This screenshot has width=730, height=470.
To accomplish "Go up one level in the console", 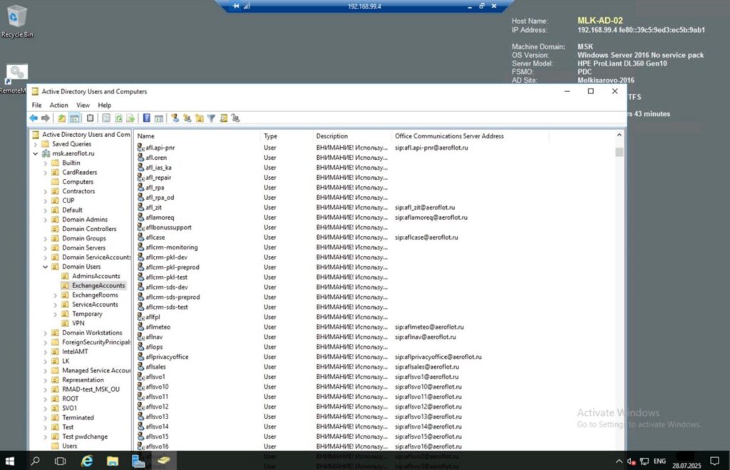I will 61,118.
